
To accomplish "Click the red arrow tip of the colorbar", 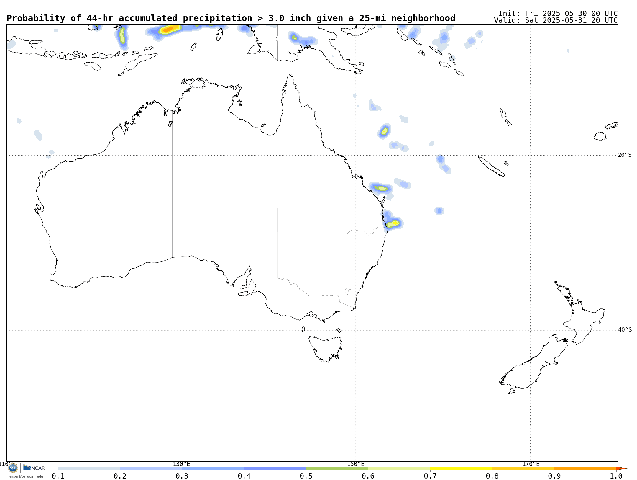I will 621,468.
